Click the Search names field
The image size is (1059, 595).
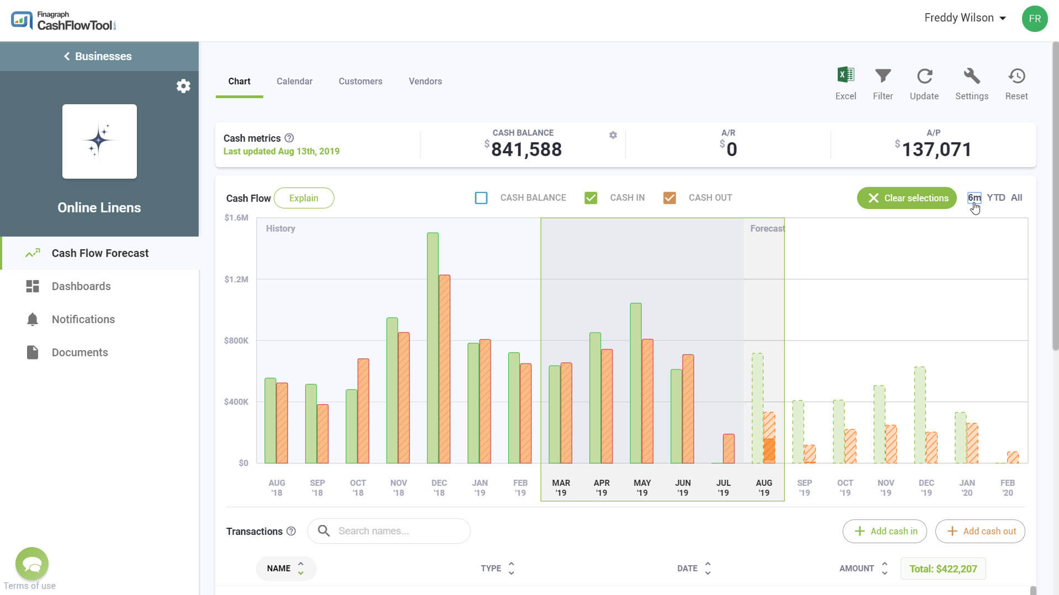point(389,531)
